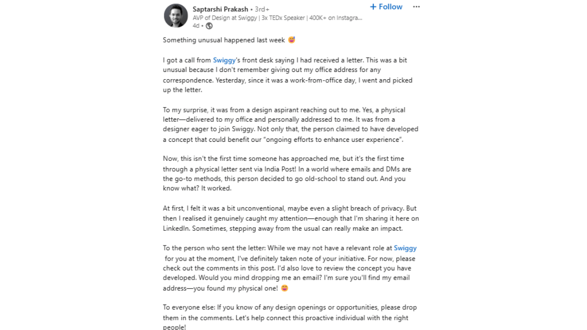
Task: Click the "4d" post timestamp
Action: click(196, 26)
